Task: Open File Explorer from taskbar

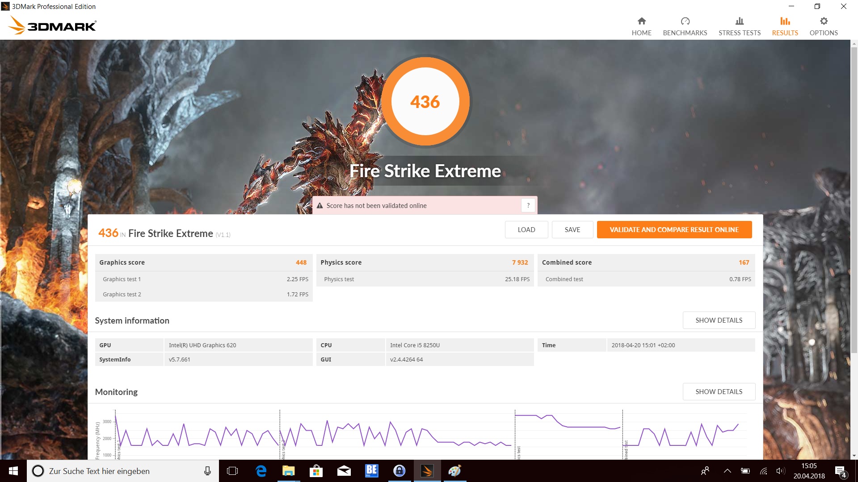Action: 288,471
